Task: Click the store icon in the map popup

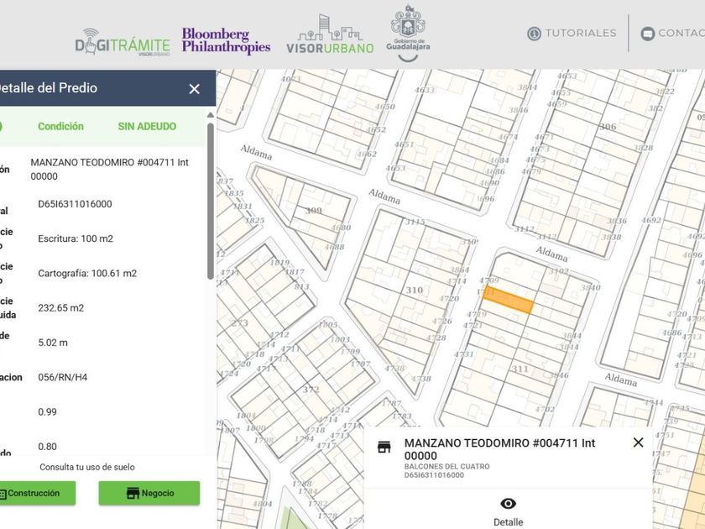Action: point(384,447)
